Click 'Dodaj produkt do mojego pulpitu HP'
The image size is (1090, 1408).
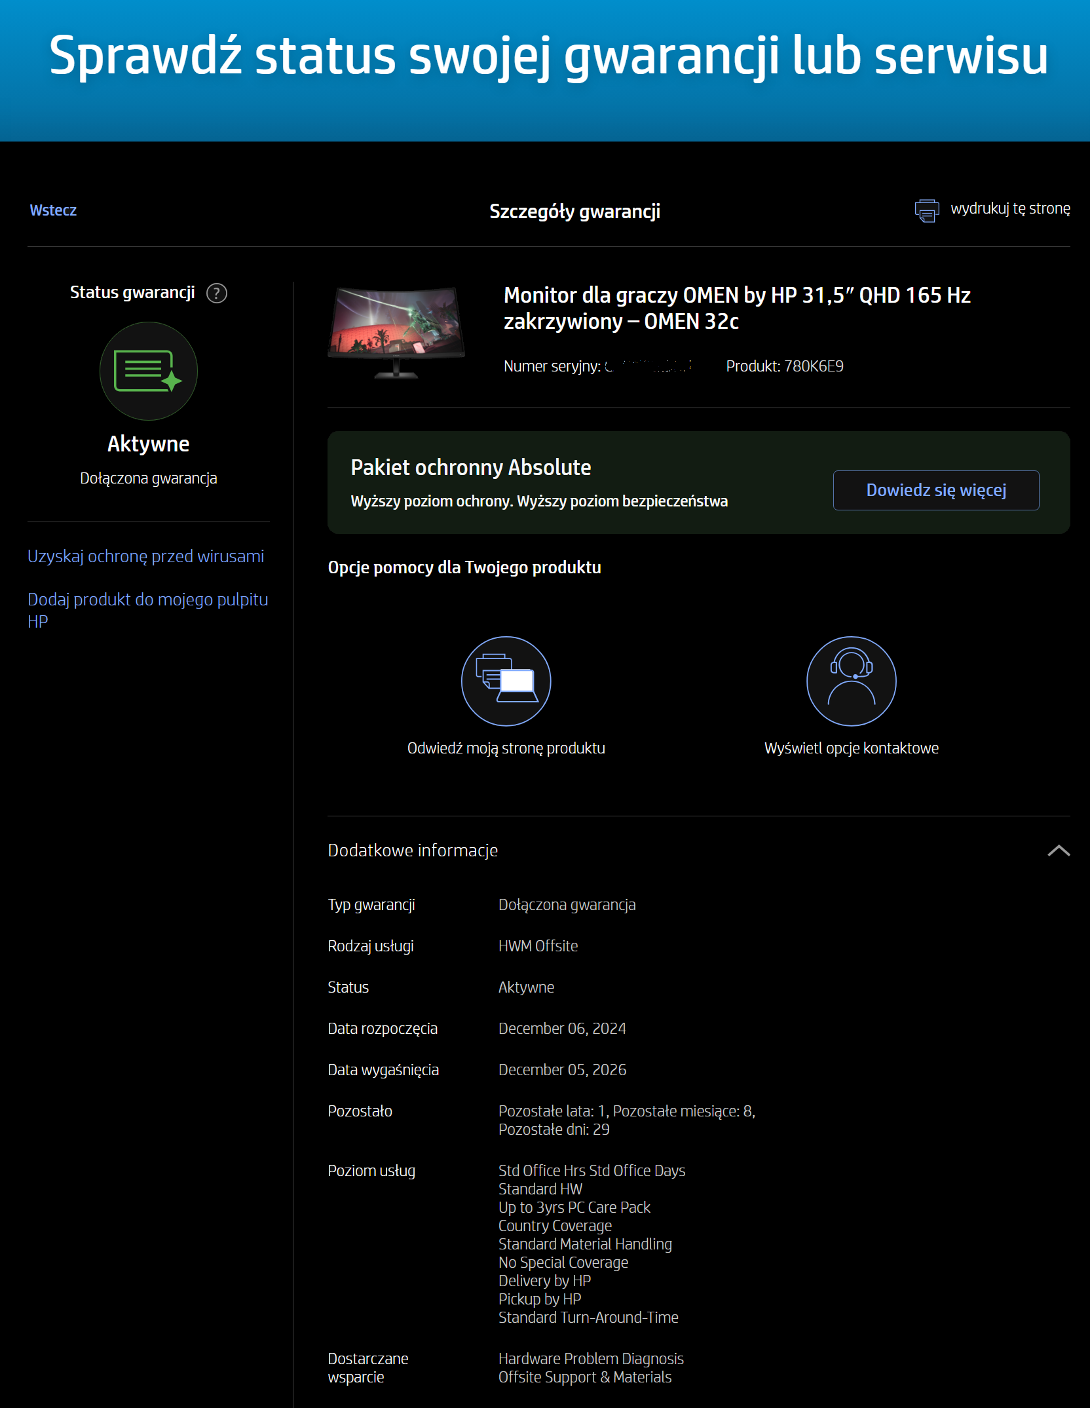click(x=148, y=610)
